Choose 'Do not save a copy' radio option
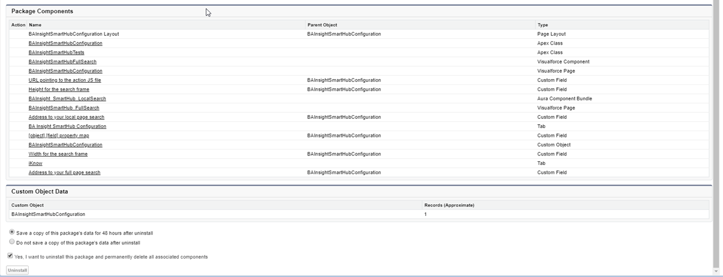Image resolution: width=723 pixels, height=277 pixels. pos(12,242)
